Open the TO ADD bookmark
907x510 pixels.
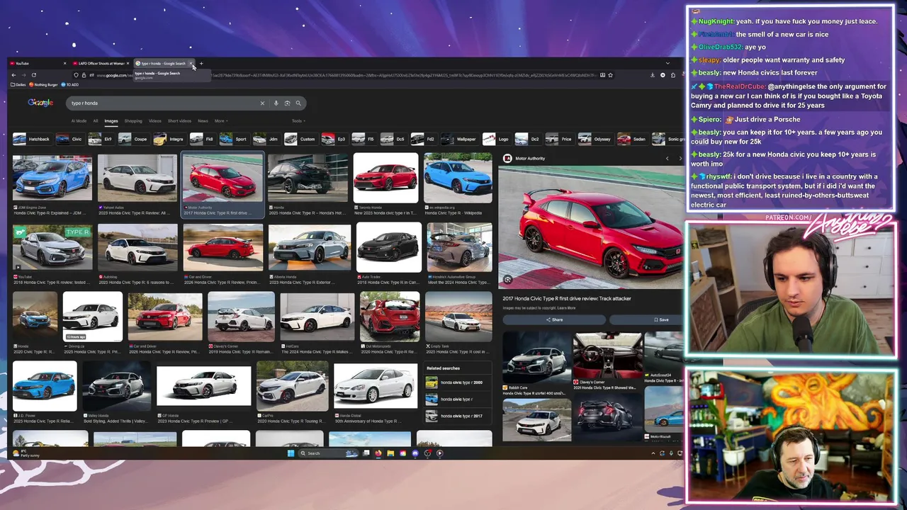(70, 85)
